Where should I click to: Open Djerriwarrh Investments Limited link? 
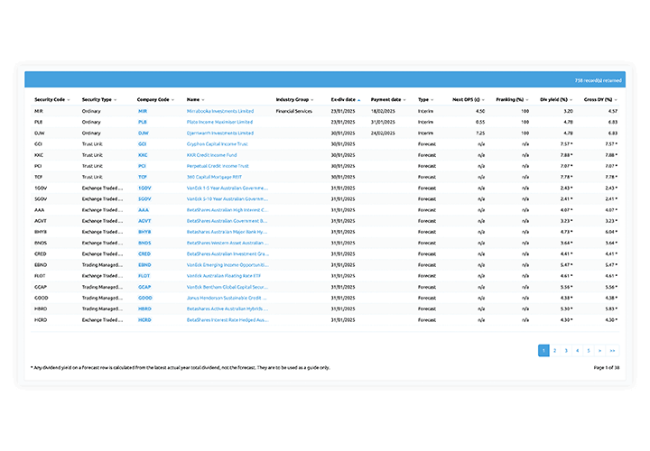click(x=220, y=133)
